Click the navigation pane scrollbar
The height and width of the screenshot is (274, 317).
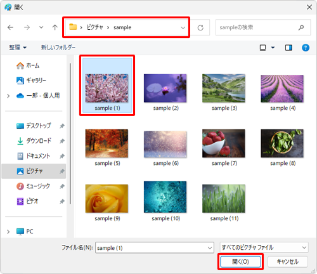pyautogui.click(x=70, y=134)
